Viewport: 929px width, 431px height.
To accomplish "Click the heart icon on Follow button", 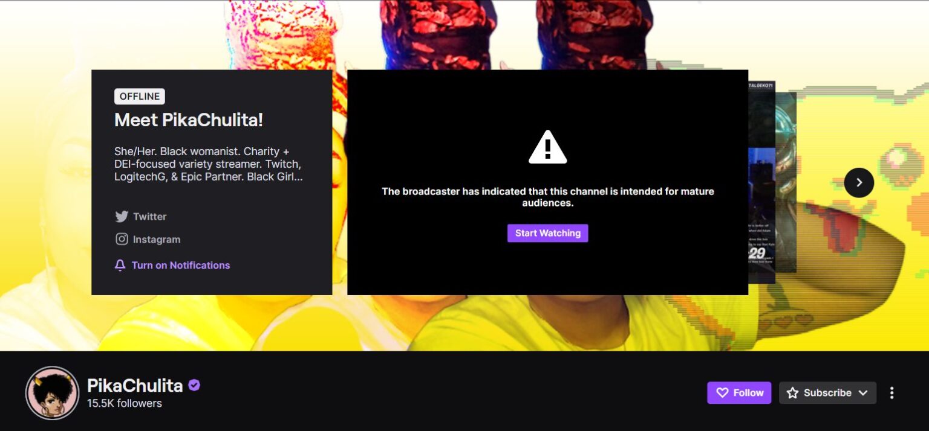I will (722, 393).
